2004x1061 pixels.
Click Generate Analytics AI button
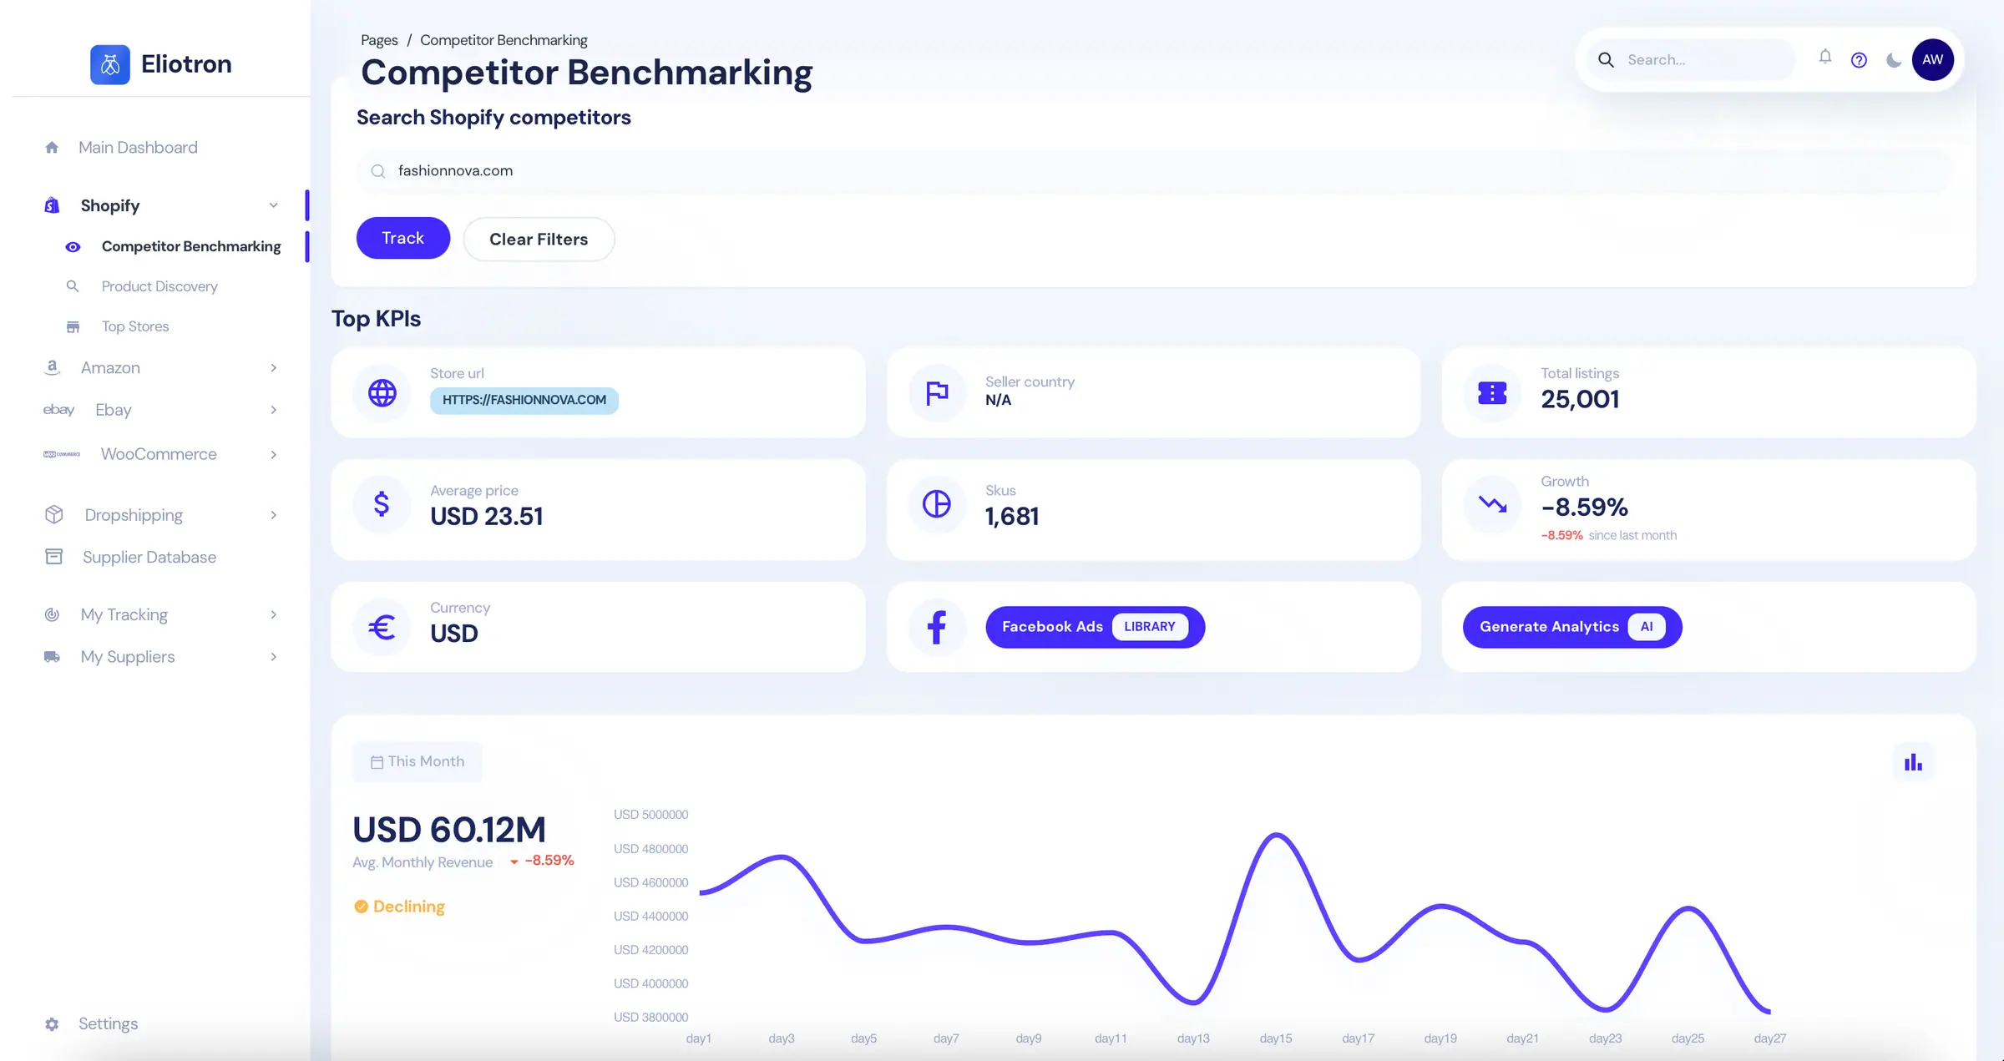pyautogui.click(x=1572, y=627)
